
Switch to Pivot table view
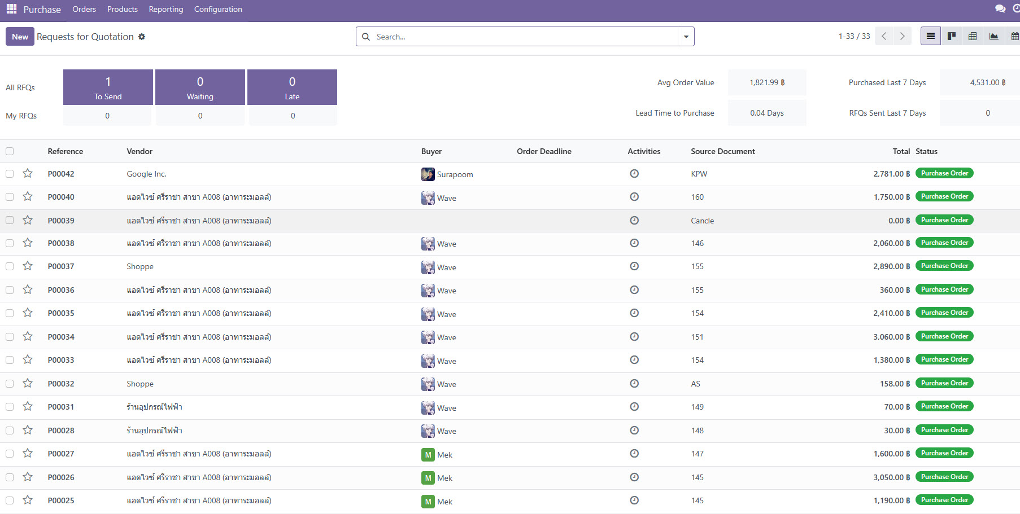pos(973,37)
